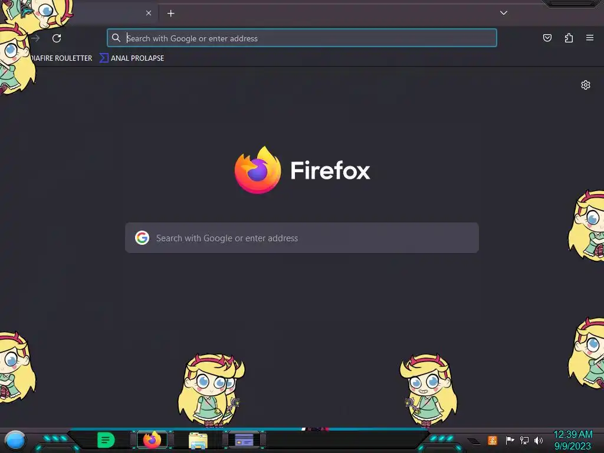Open the purple window app on taskbar
The height and width of the screenshot is (453, 604).
244,440
